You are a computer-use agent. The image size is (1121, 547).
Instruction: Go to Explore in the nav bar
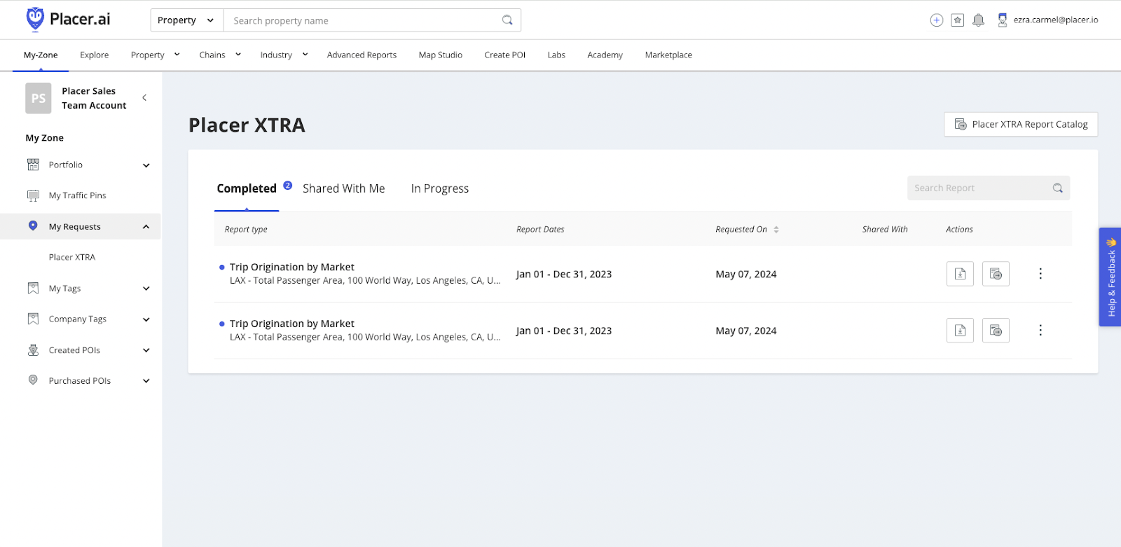[95, 55]
